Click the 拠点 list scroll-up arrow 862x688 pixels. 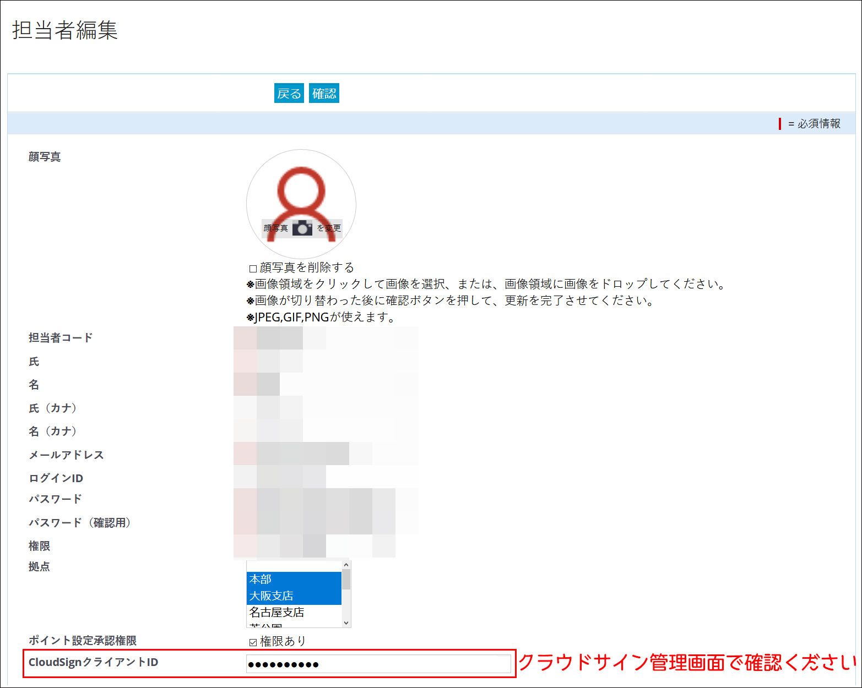[x=346, y=565]
